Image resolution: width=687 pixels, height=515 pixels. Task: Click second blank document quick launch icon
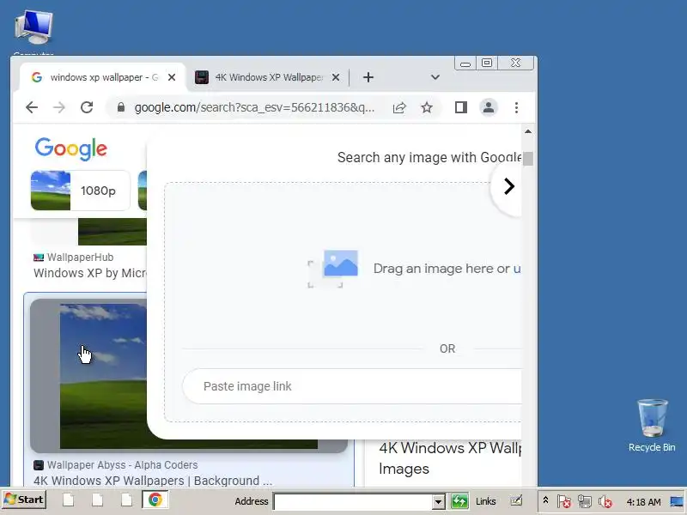(x=97, y=500)
